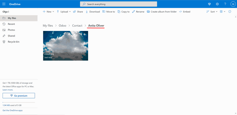
Task: Open the details pane info icon
Action: point(230,12)
